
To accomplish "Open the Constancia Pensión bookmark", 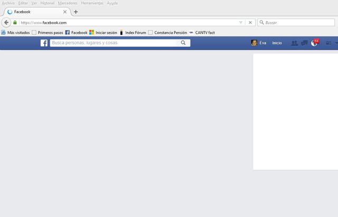I will [168, 33].
